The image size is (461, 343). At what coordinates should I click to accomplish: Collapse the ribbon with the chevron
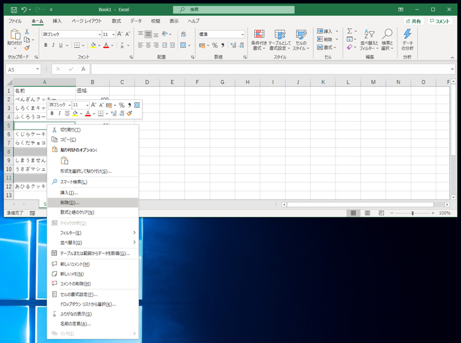[452, 58]
